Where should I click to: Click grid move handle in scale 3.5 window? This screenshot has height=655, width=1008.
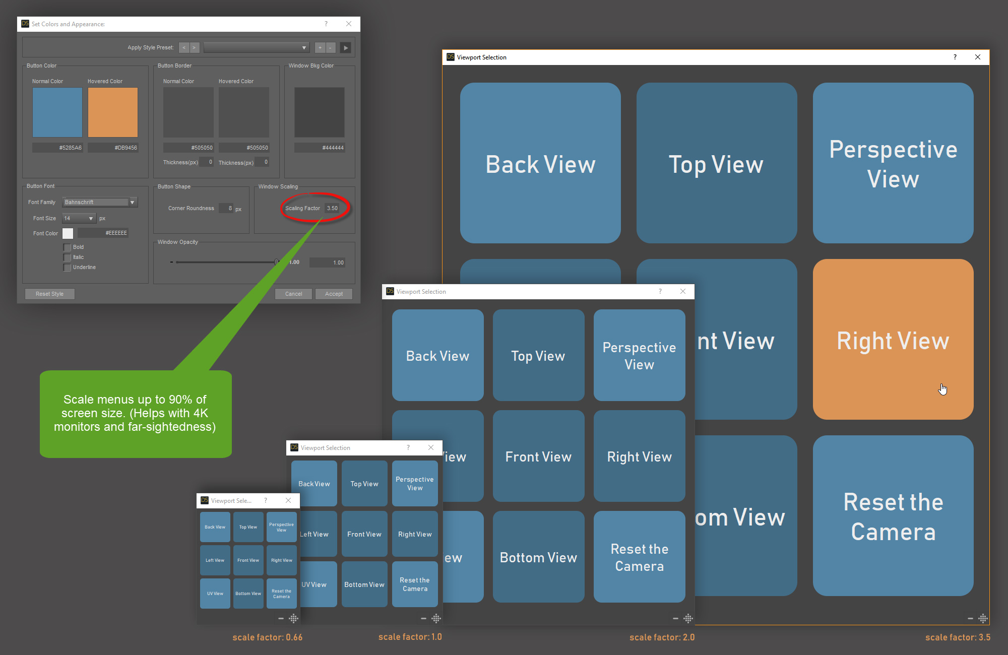(983, 618)
